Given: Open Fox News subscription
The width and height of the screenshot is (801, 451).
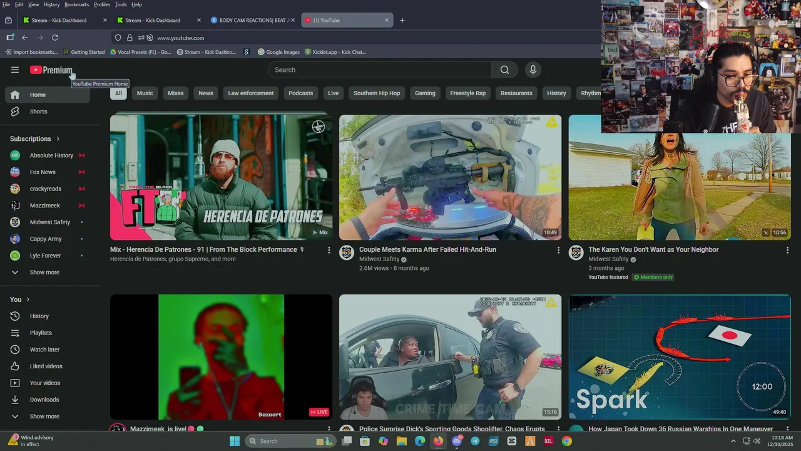Looking at the screenshot, I should 48,172.
